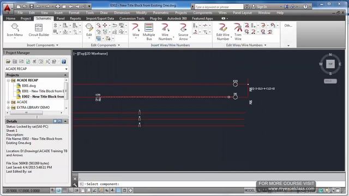Open the AutoCAD application menu logo

(8, 9)
